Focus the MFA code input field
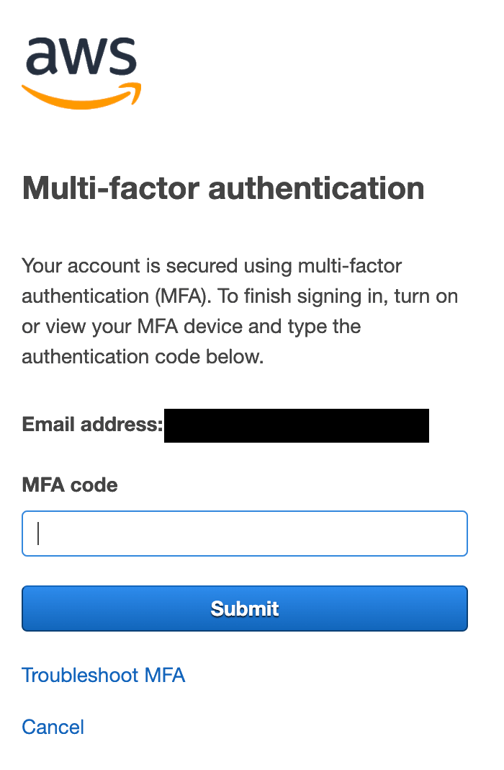Viewport: 504px width, 770px height. coord(245,534)
